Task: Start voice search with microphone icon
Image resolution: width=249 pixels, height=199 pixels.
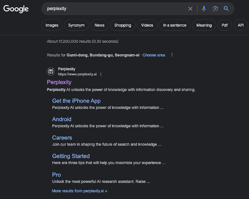Action: (204, 9)
